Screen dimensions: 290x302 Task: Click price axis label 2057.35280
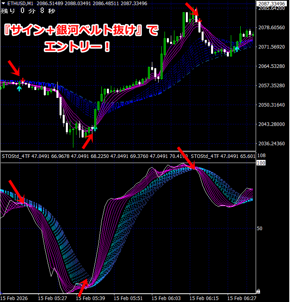(x=271, y=86)
